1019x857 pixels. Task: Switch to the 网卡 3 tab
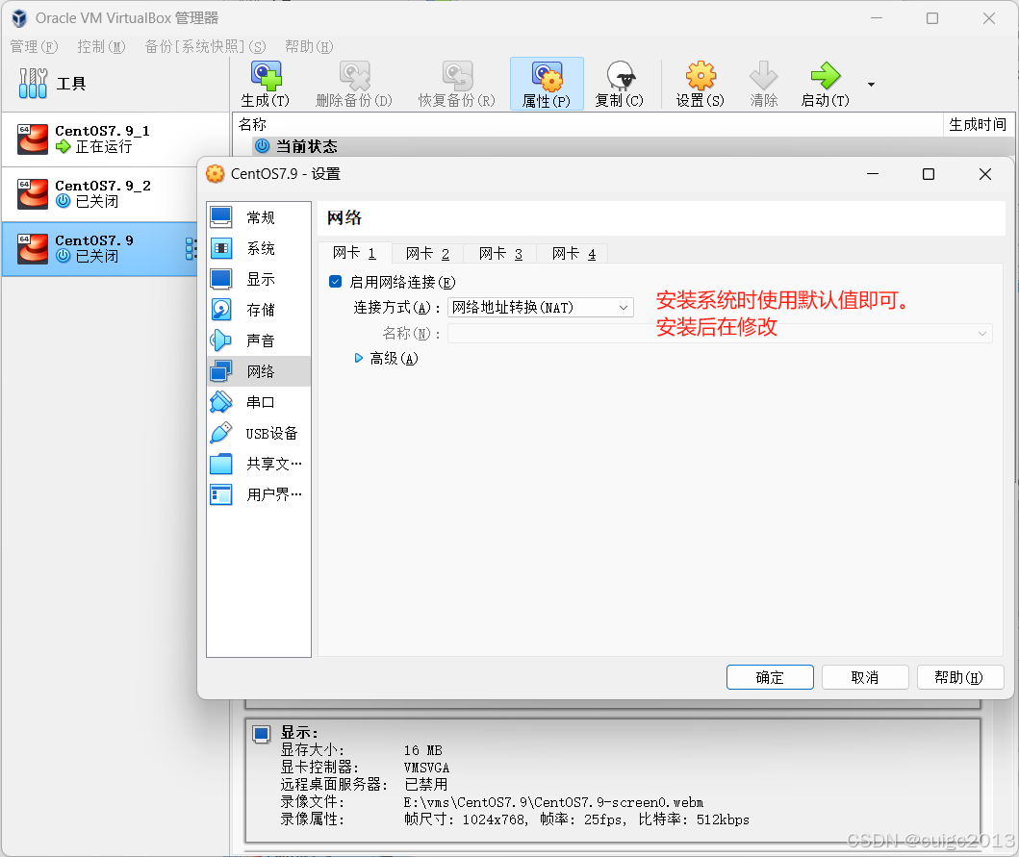pos(500,254)
